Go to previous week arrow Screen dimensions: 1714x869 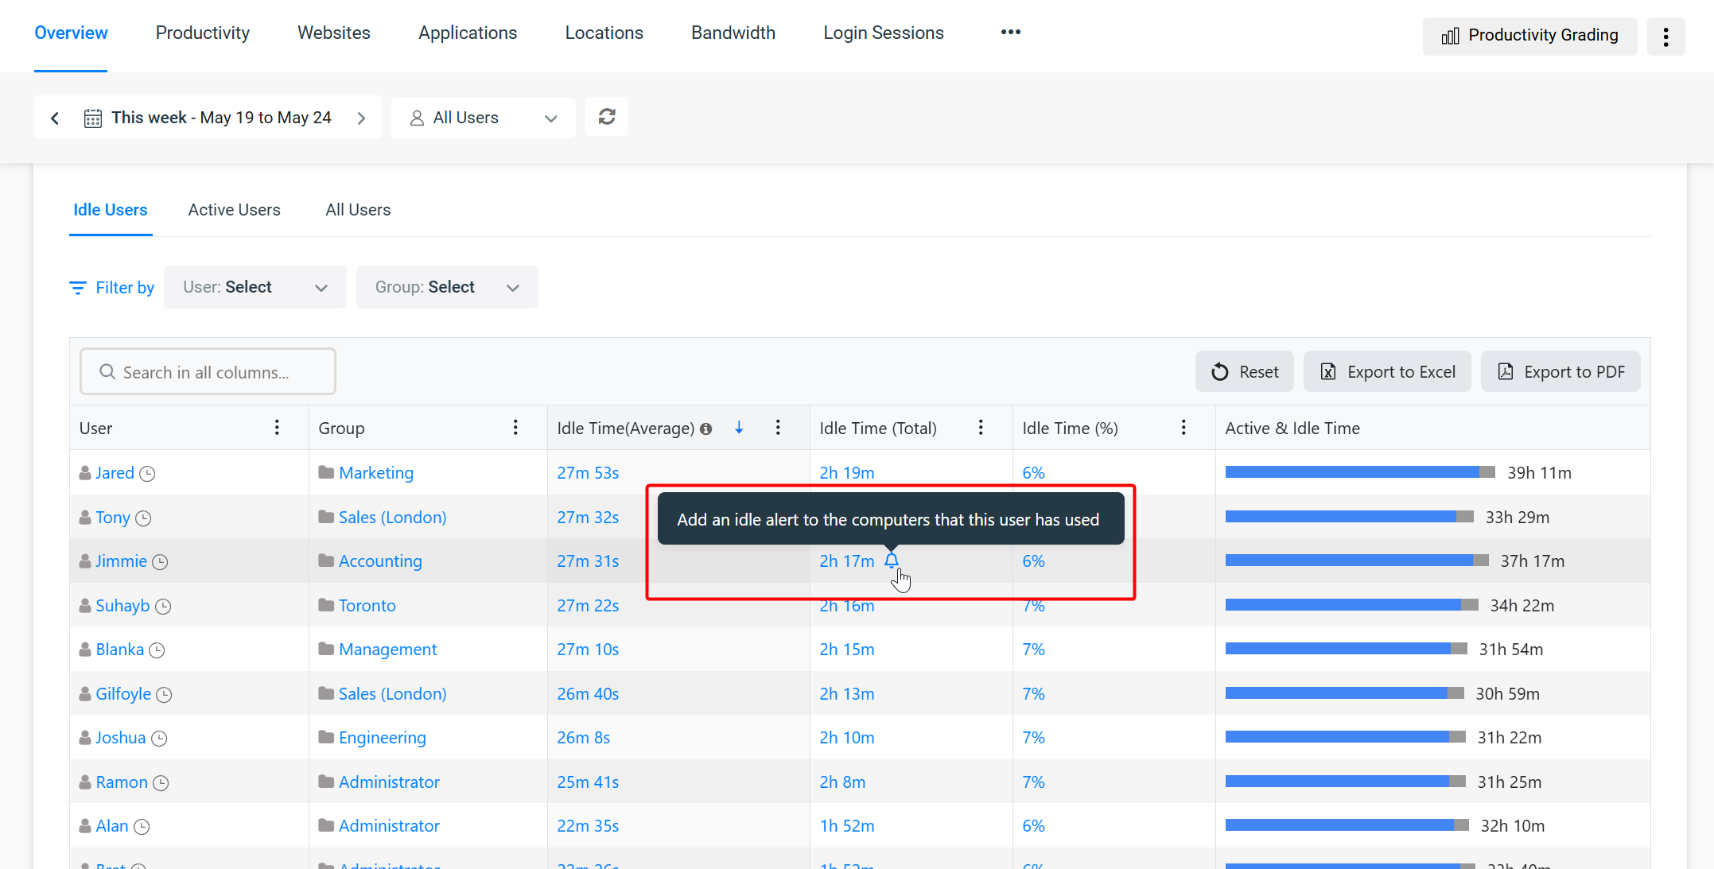55,118
